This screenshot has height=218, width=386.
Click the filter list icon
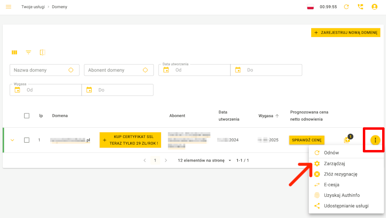(x=28, y=52)
